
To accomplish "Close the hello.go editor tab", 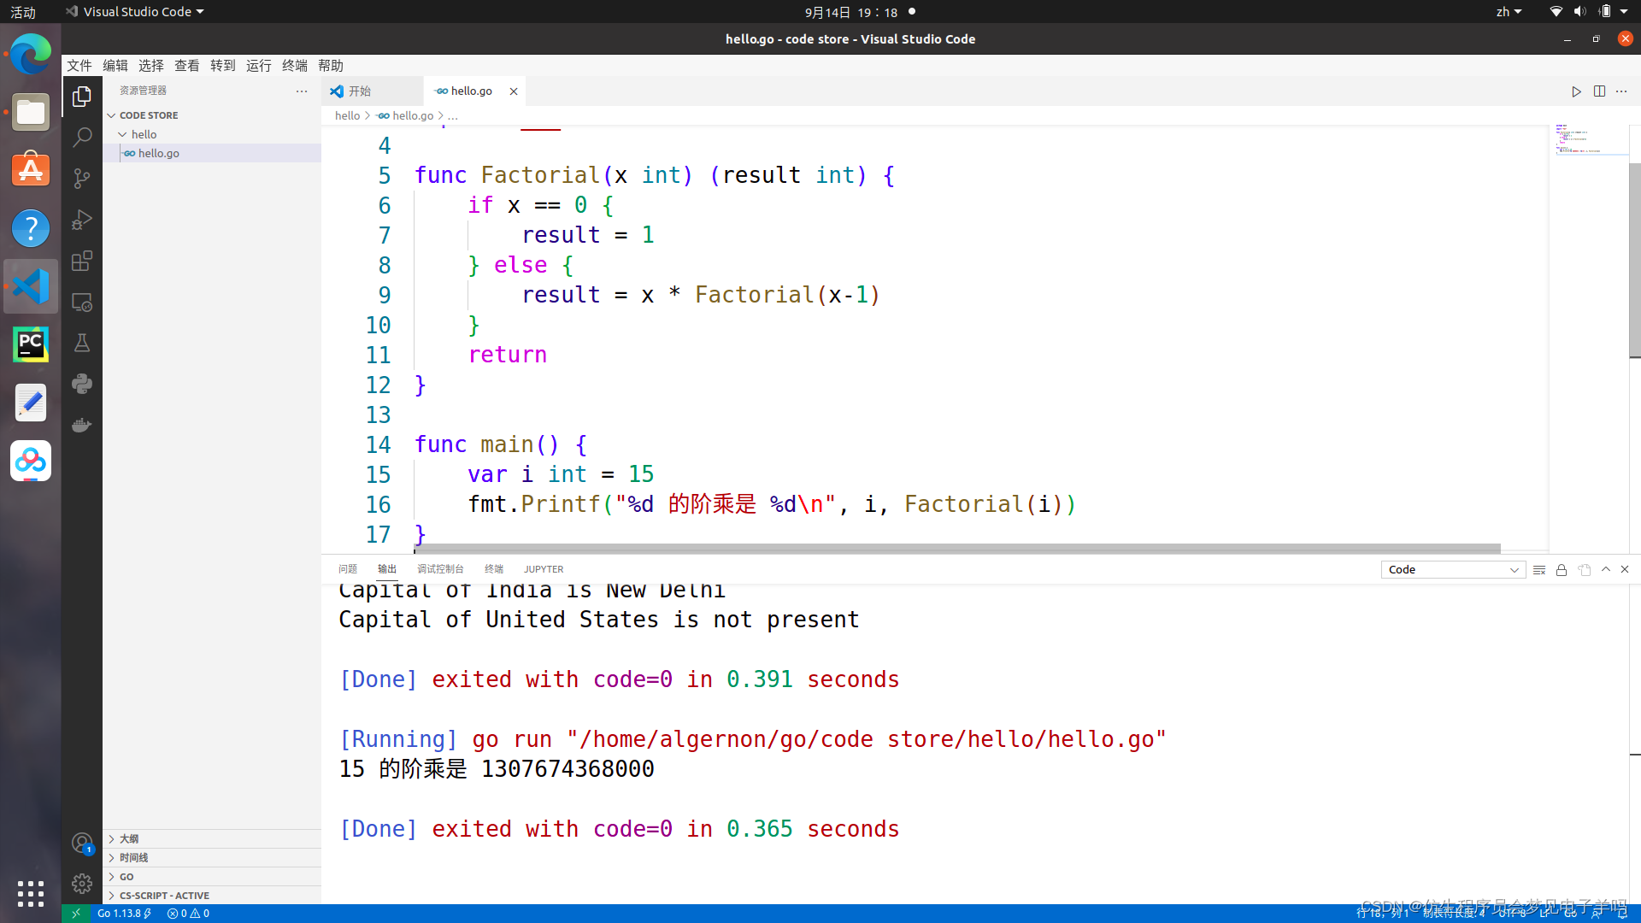I will coord(514,91).
